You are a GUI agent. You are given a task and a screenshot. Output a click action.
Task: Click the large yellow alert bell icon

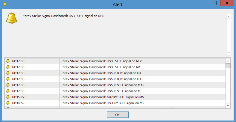12,18
